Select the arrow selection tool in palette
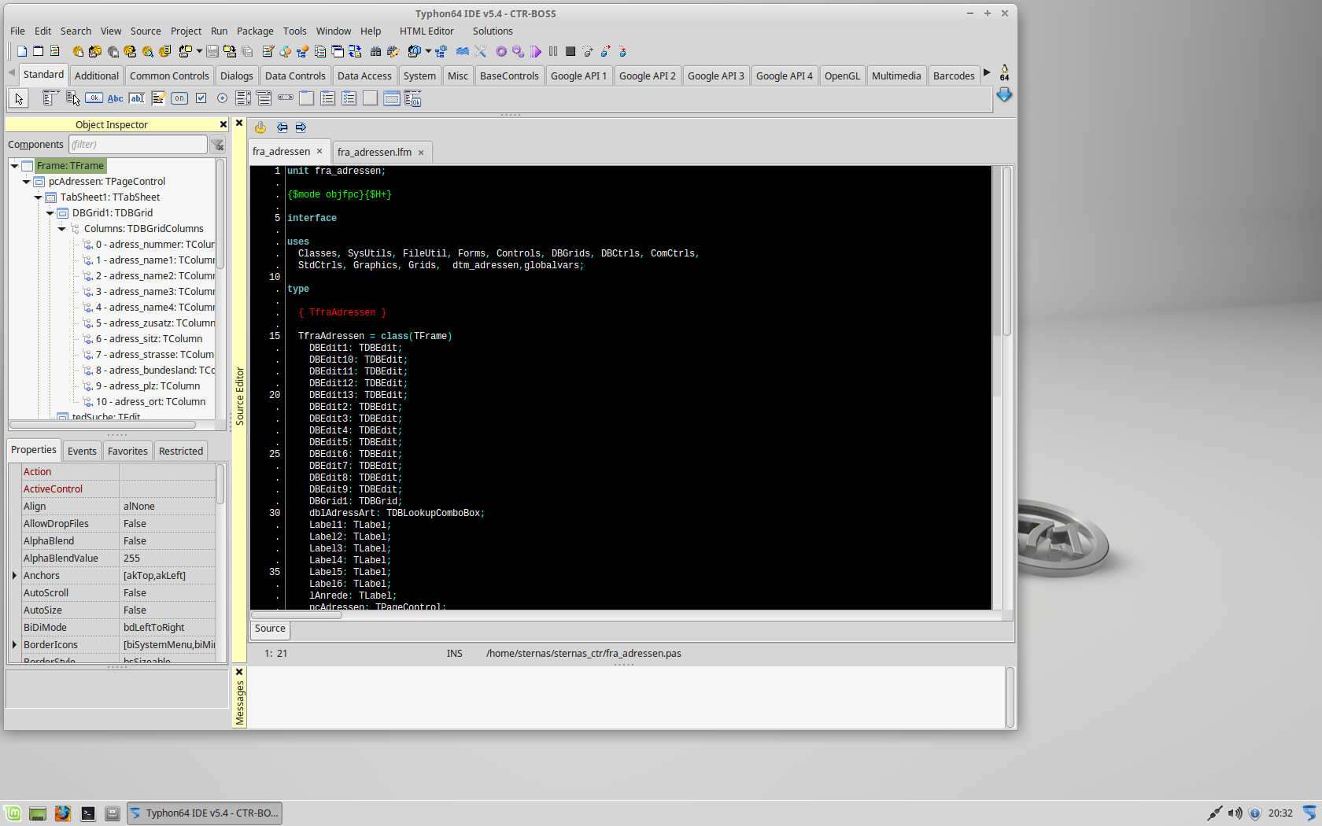Screen dimensions: 1322x826 [x=19, y=98]
